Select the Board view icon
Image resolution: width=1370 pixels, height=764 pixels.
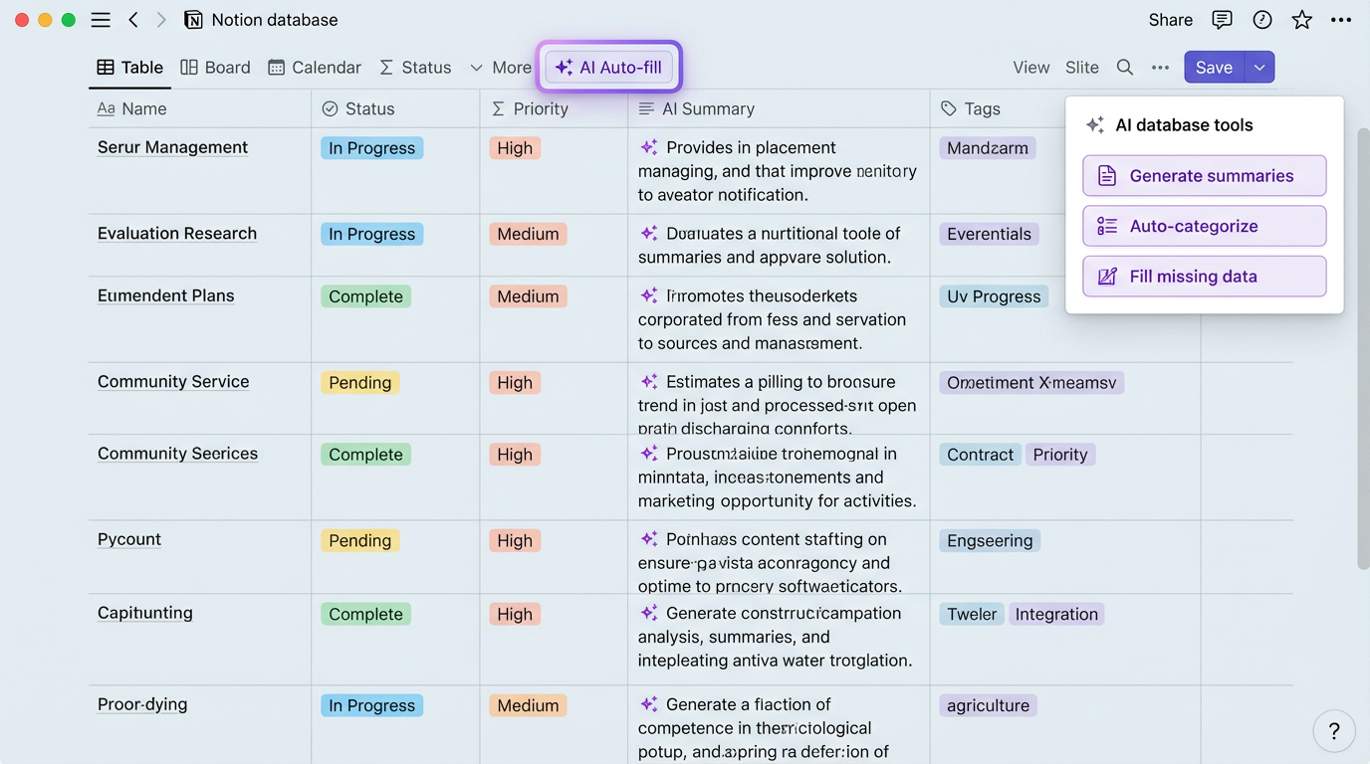(x=188, y=67)
